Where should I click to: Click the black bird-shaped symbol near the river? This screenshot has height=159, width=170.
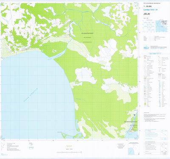(x=134, y=115)
